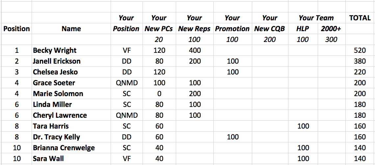Click the Sara Wall name cell

pos(48,159)
